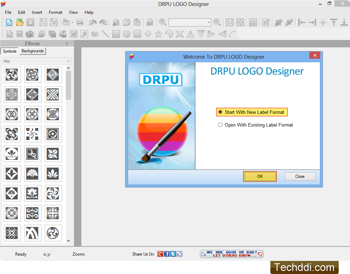Select Open With Existing Label Format option

click(x=256, y=125)
